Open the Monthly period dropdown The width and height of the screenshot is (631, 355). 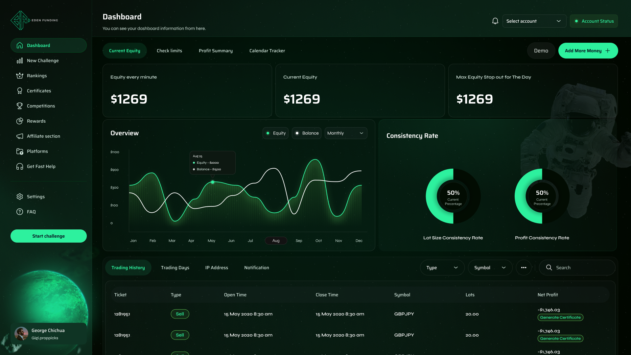(346, 133)
